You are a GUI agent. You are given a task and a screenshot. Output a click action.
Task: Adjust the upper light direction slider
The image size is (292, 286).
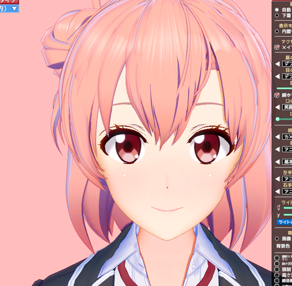[x=288, y=208]
